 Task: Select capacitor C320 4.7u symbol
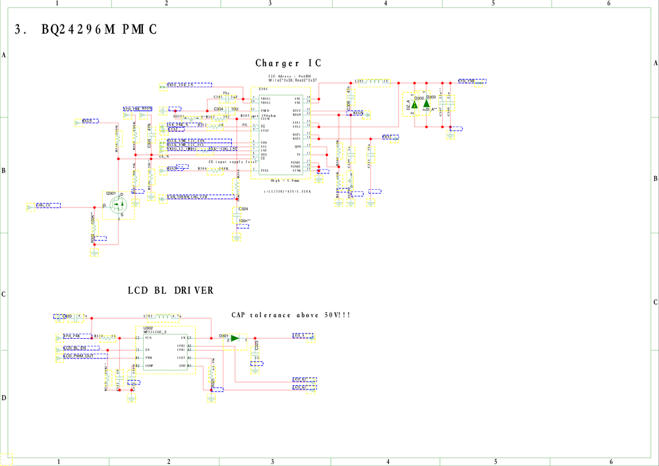coord(75,319)
